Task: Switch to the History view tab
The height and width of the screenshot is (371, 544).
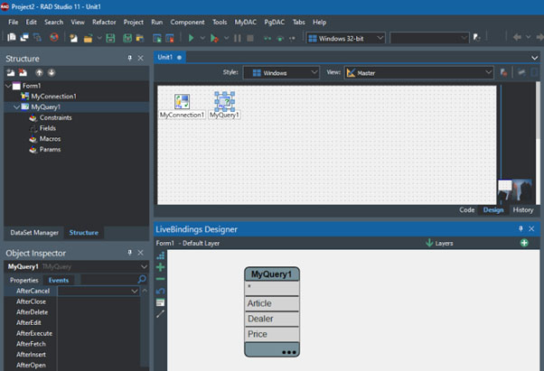Action: tap(523, 210)
